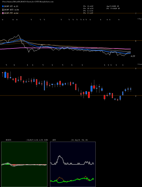The image size is (142, 187).
Task: Click the 'ADX' panel heading
Action: [54, 140]
